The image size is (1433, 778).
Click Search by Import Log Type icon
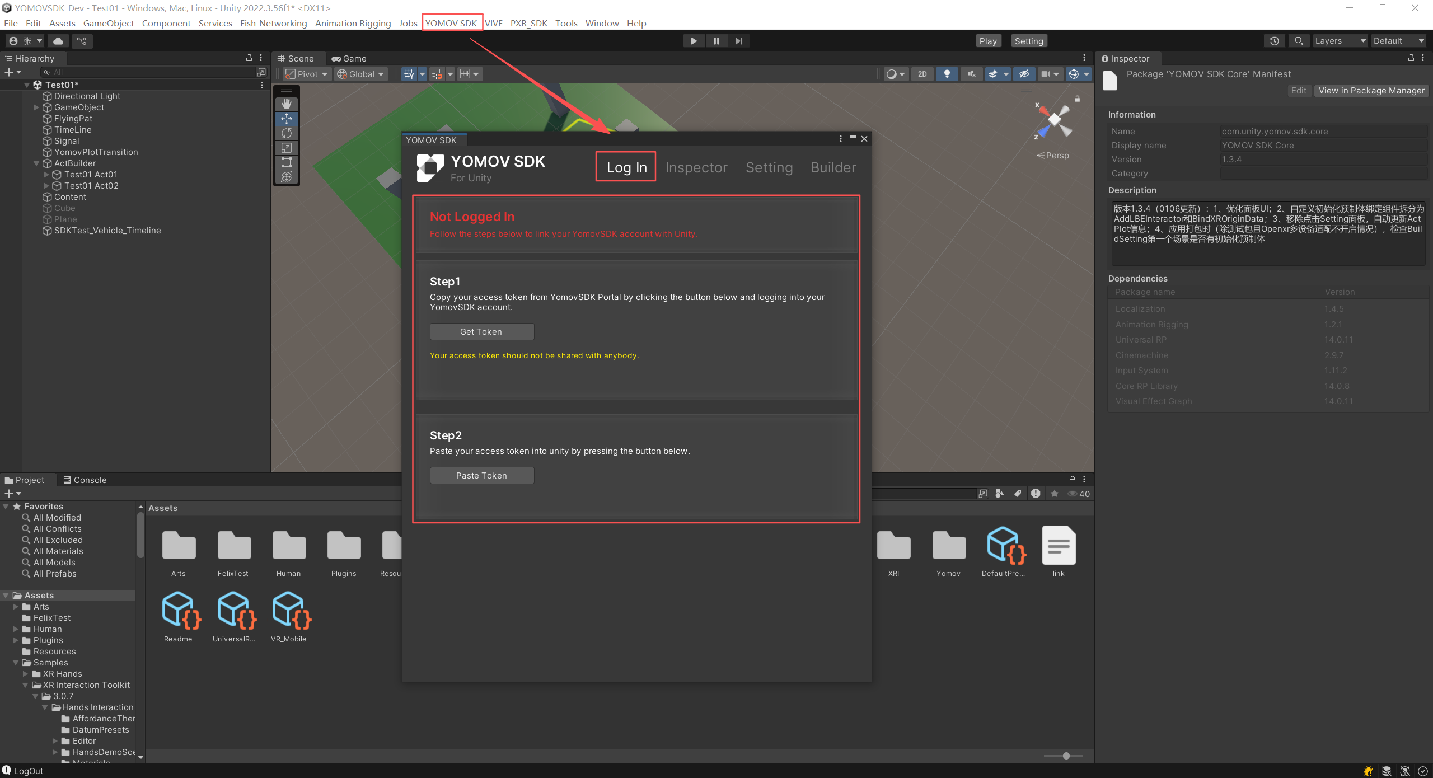[x=1036, y=494]
